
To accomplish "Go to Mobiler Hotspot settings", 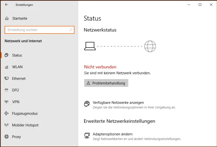I will coord(25,125).
